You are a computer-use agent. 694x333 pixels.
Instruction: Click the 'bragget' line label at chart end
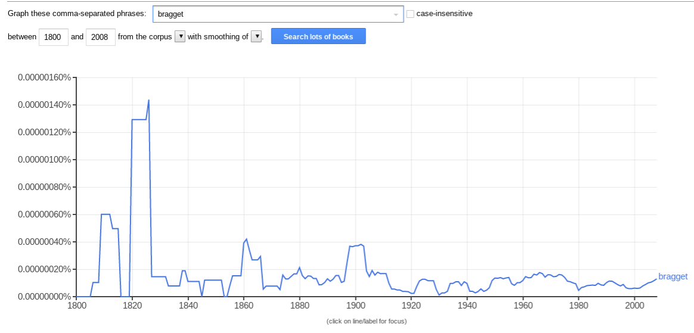pyautogui.click(x=673, y=276)
